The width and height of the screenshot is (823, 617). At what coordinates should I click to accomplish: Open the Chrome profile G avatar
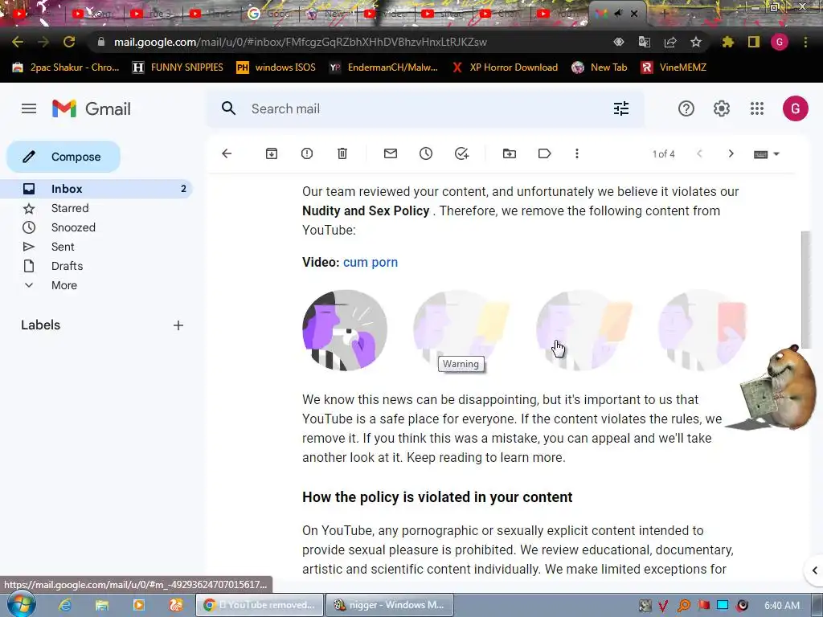point(780,42)
